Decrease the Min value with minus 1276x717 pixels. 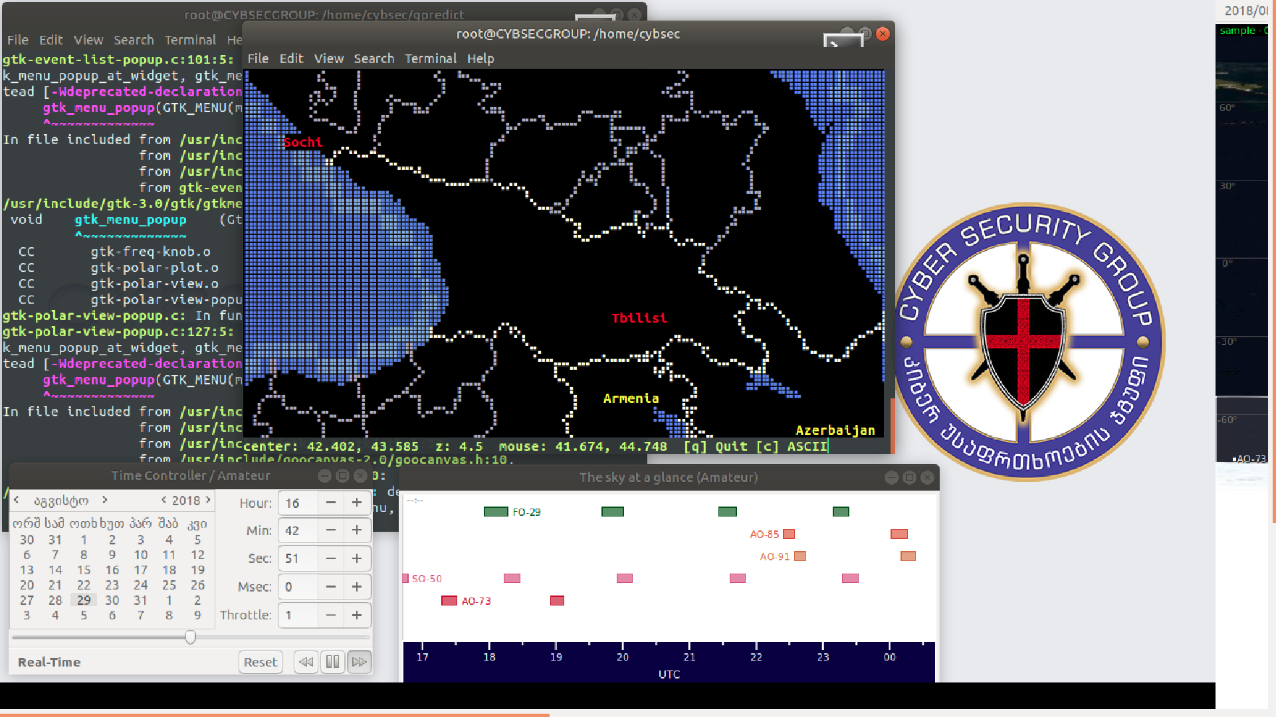pyautogui.click(x=330, y=530)
